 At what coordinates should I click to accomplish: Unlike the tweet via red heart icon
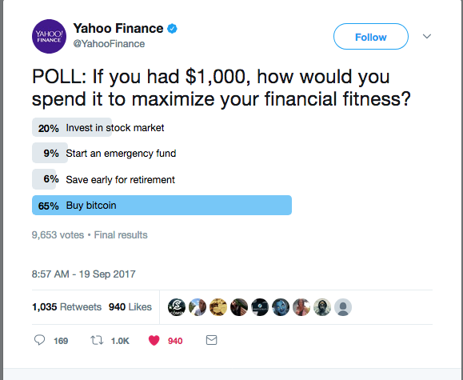tap(154, 341)
